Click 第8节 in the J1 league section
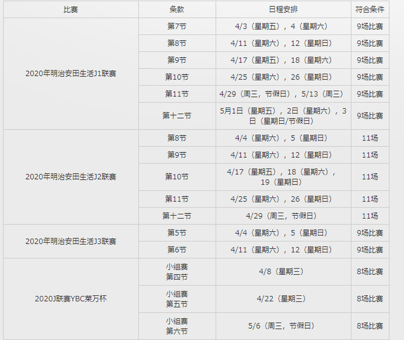The image size is (404, 340). (177, 44)
